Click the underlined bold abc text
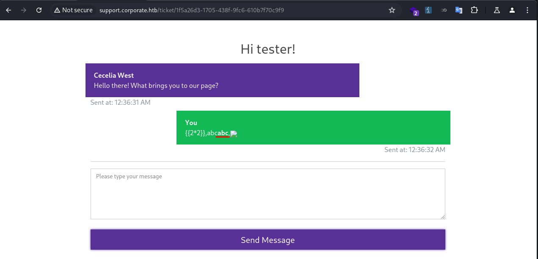Screen dimensions: 538x259 (223, 134)
